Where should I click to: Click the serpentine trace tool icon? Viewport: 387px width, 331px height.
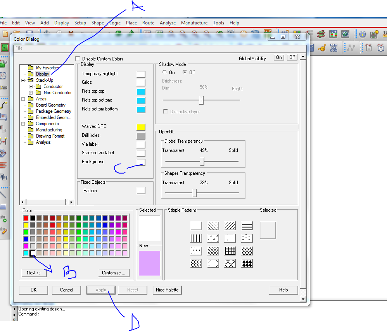tap(3, 177)
